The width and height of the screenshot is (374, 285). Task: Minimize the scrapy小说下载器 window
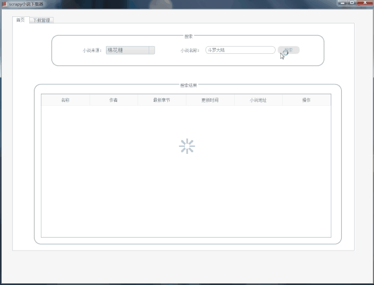342,3
